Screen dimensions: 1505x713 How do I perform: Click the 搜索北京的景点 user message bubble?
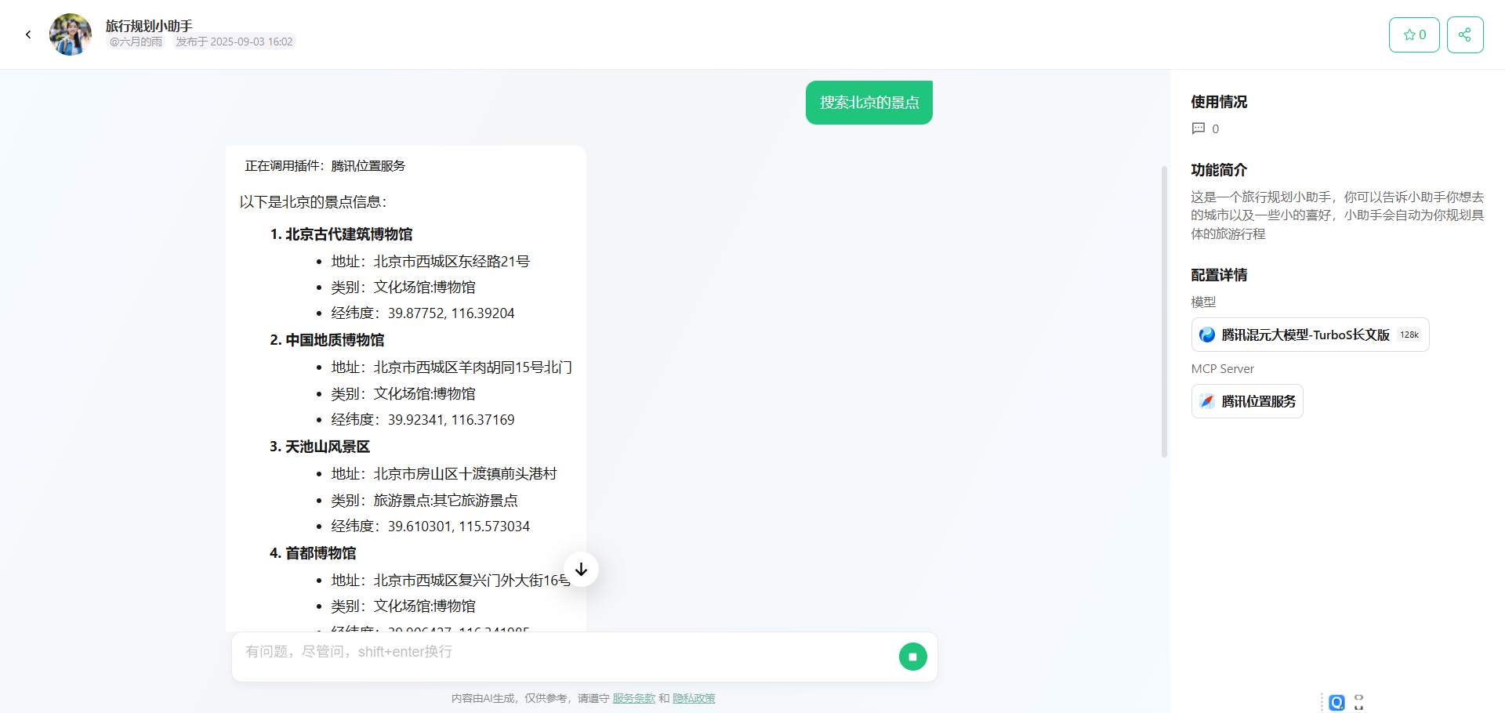[869, 103]
